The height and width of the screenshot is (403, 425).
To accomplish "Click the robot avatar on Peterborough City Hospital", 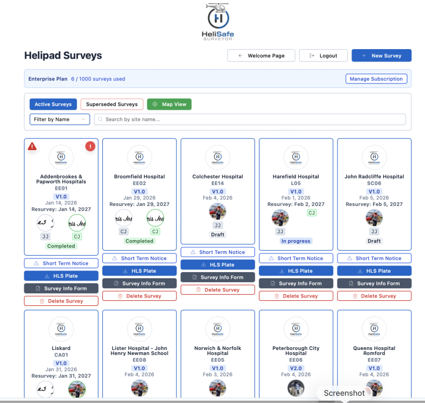I will click(x=296, y=388).
